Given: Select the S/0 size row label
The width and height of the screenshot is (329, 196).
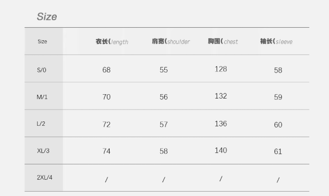Looking at the screenshot, I should 41,70.
